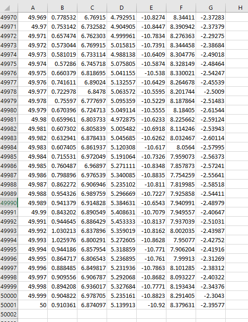
Task: Select column C header
Action: coord(92,8)
